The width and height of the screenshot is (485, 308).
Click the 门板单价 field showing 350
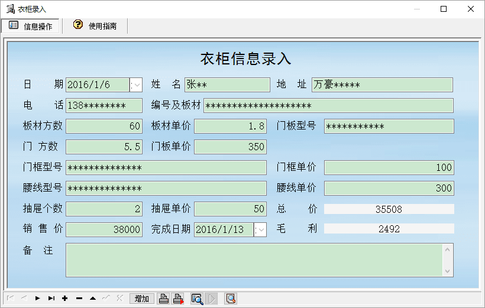click(x=231, y=147)
